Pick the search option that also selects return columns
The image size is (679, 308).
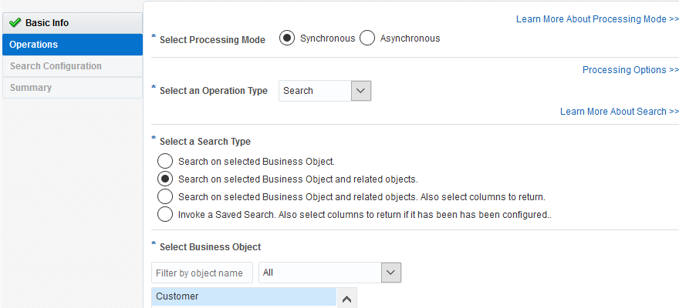(x=165, y=196)
